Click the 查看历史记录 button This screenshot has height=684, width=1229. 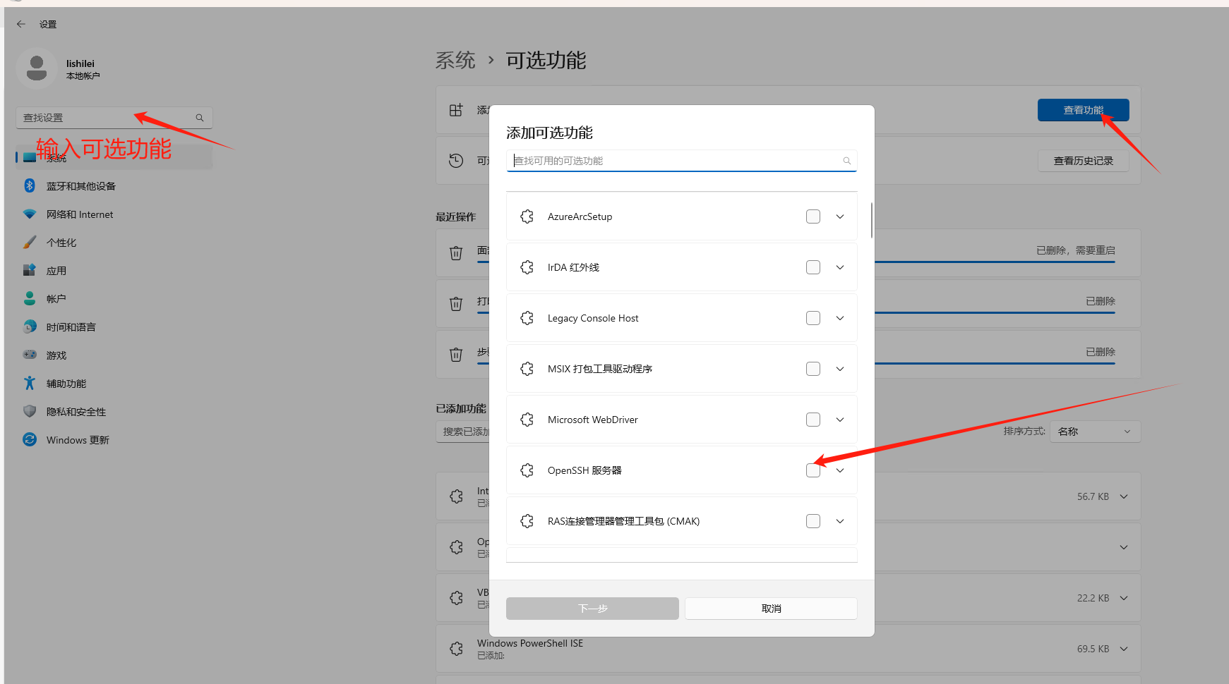tap(1083, 161)
